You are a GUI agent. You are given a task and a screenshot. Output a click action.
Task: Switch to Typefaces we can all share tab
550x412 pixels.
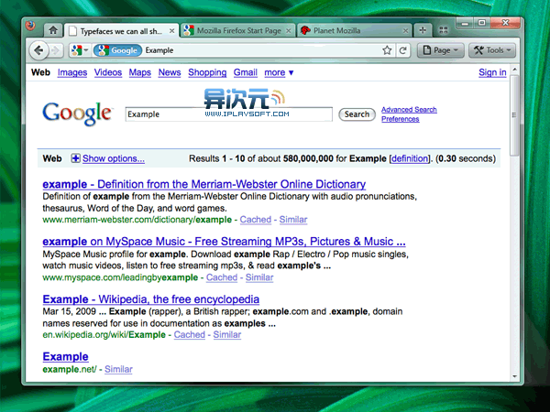click(121, 31)
